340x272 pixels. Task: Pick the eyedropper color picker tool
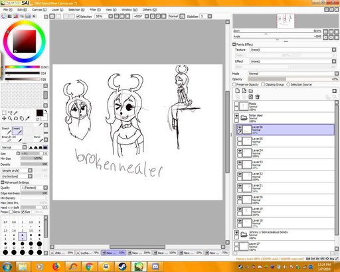[27, 119]
